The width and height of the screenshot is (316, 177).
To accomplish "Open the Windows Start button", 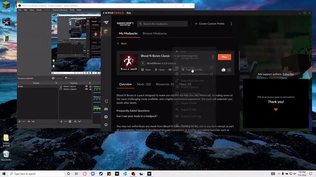I will (x=4, y=174).
